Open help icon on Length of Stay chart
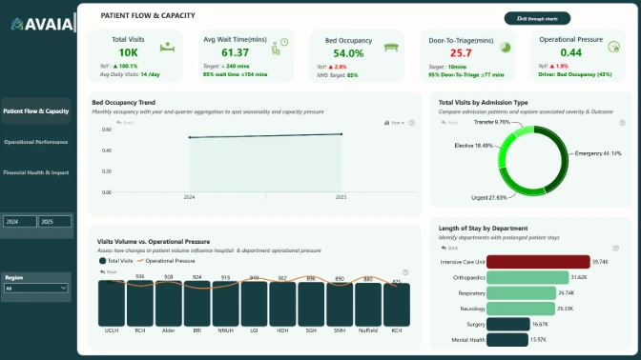Viewport: 641px width, 360px height. pyautogui.click(x=615, y=248)
